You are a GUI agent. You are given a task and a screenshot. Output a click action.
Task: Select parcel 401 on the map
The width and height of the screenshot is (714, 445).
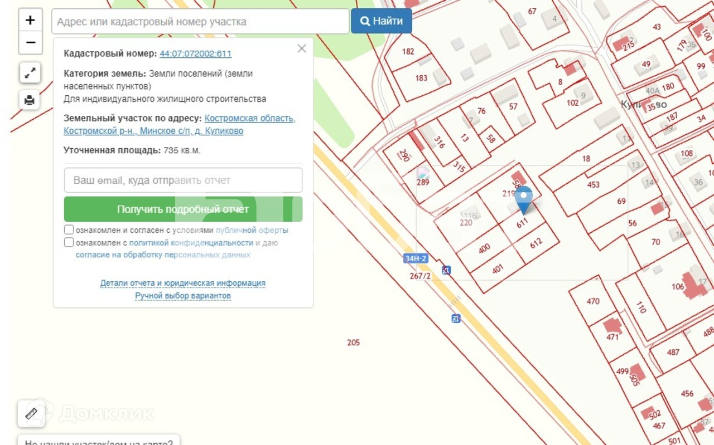click(498, 268)
